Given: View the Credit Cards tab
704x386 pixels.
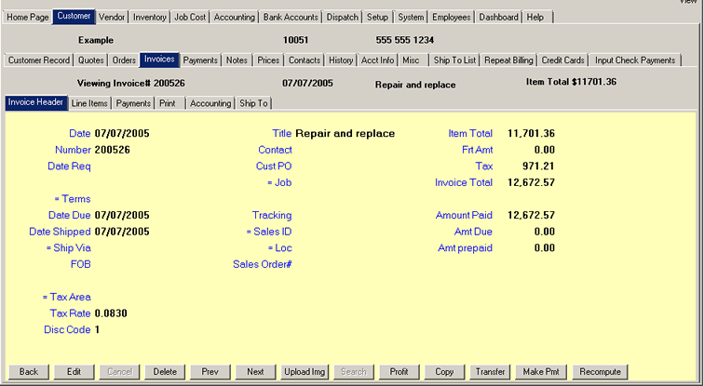Looking at the screenshot, I should [x=563, y=60].
